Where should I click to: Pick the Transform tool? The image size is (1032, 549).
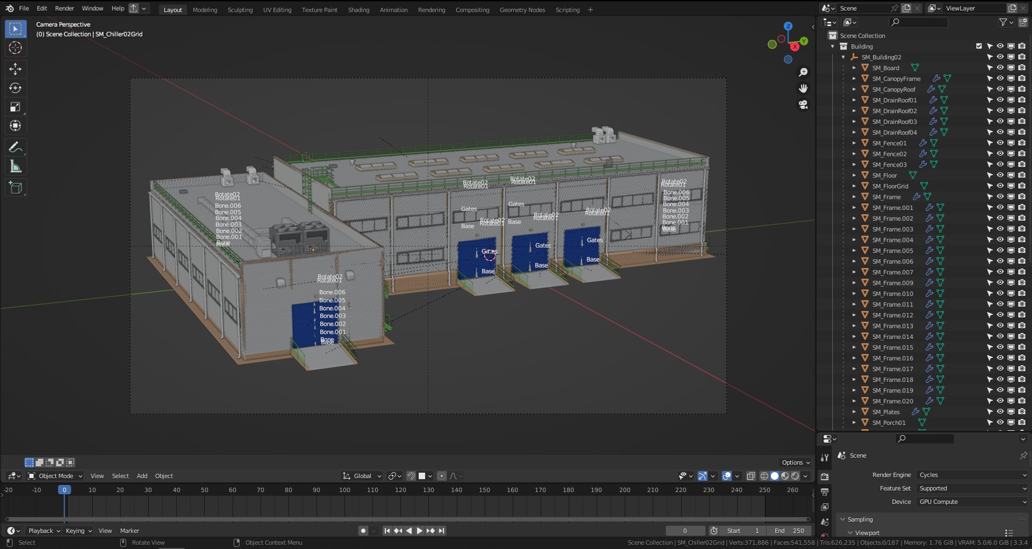coord(16,125)
